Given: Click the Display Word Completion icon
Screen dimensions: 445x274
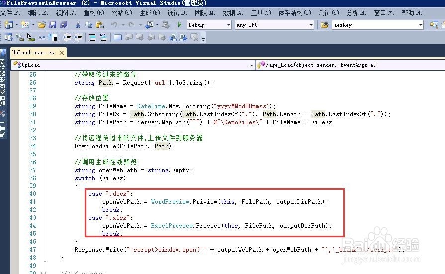Looking at the screenshot, I should coord(42,37).
